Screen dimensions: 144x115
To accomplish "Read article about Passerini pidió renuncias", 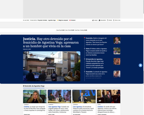I will pyautogui.click(x=83, y=109).
